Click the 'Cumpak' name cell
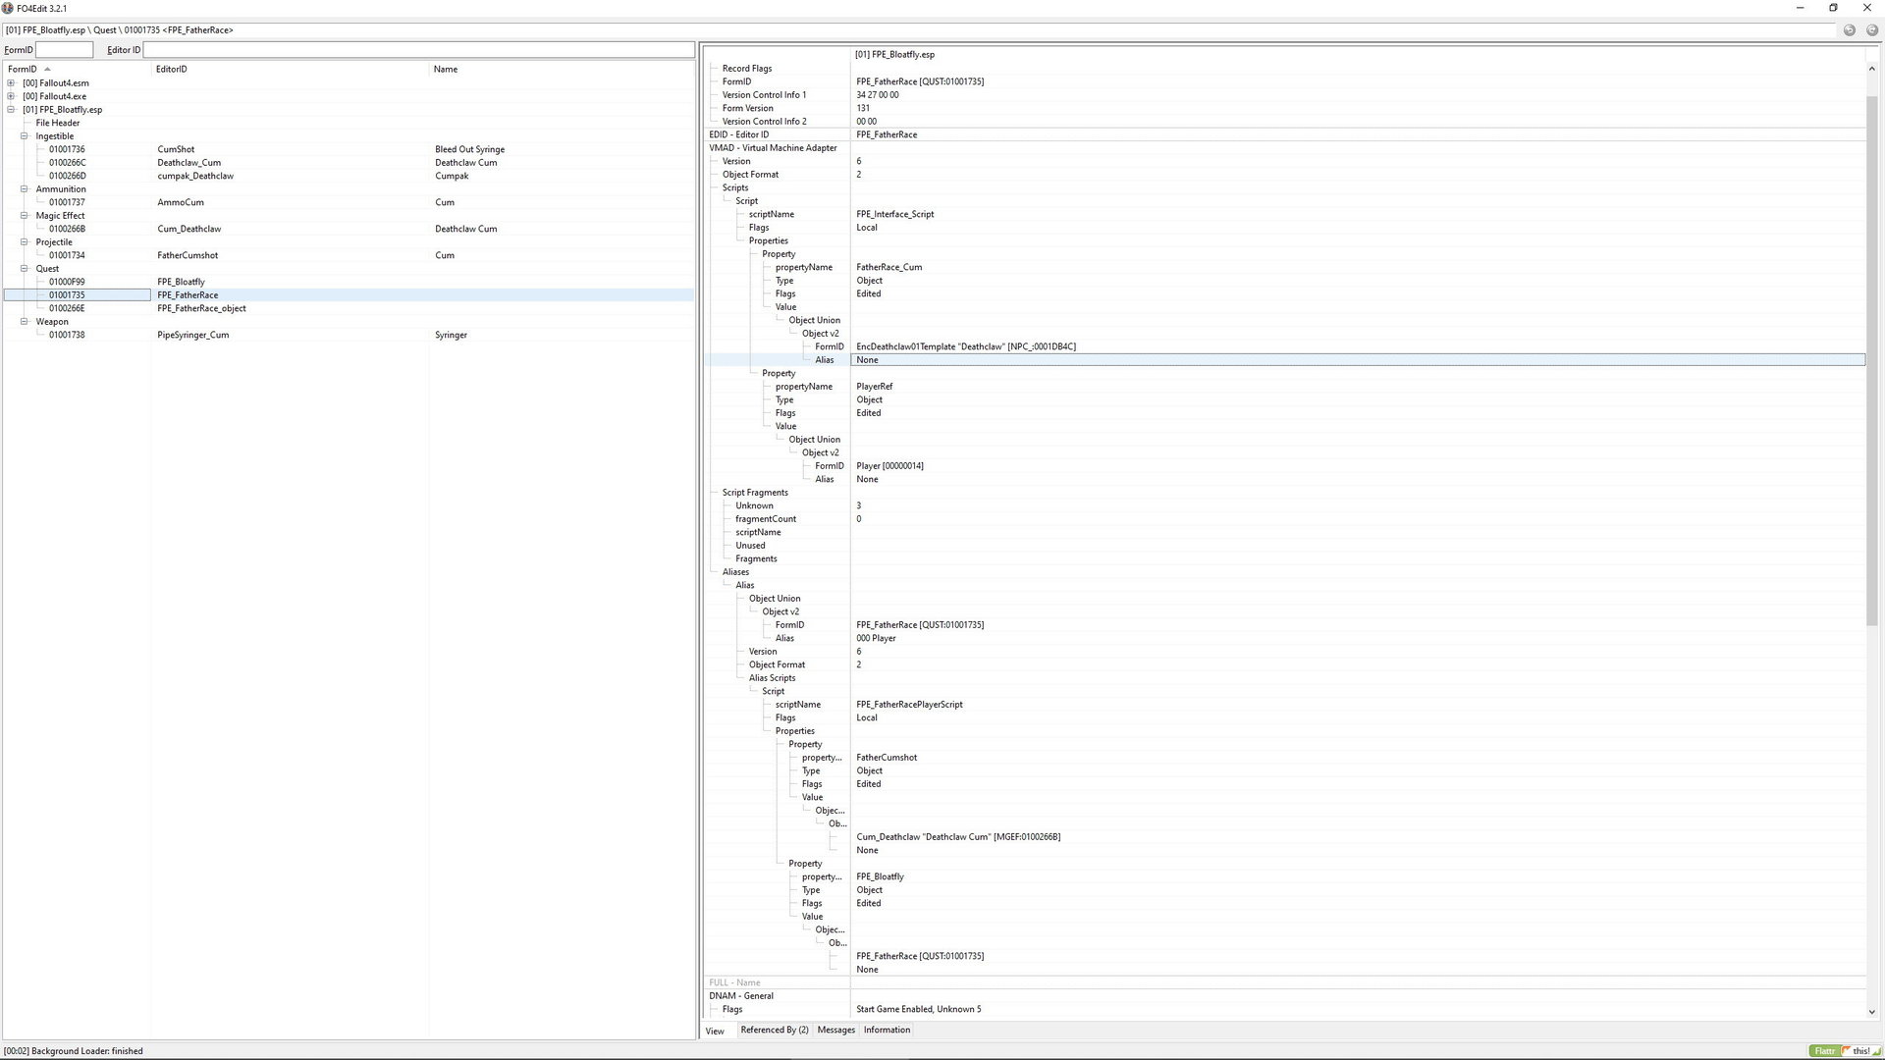Screen dimensions: 1885x1060 point(452,176)
